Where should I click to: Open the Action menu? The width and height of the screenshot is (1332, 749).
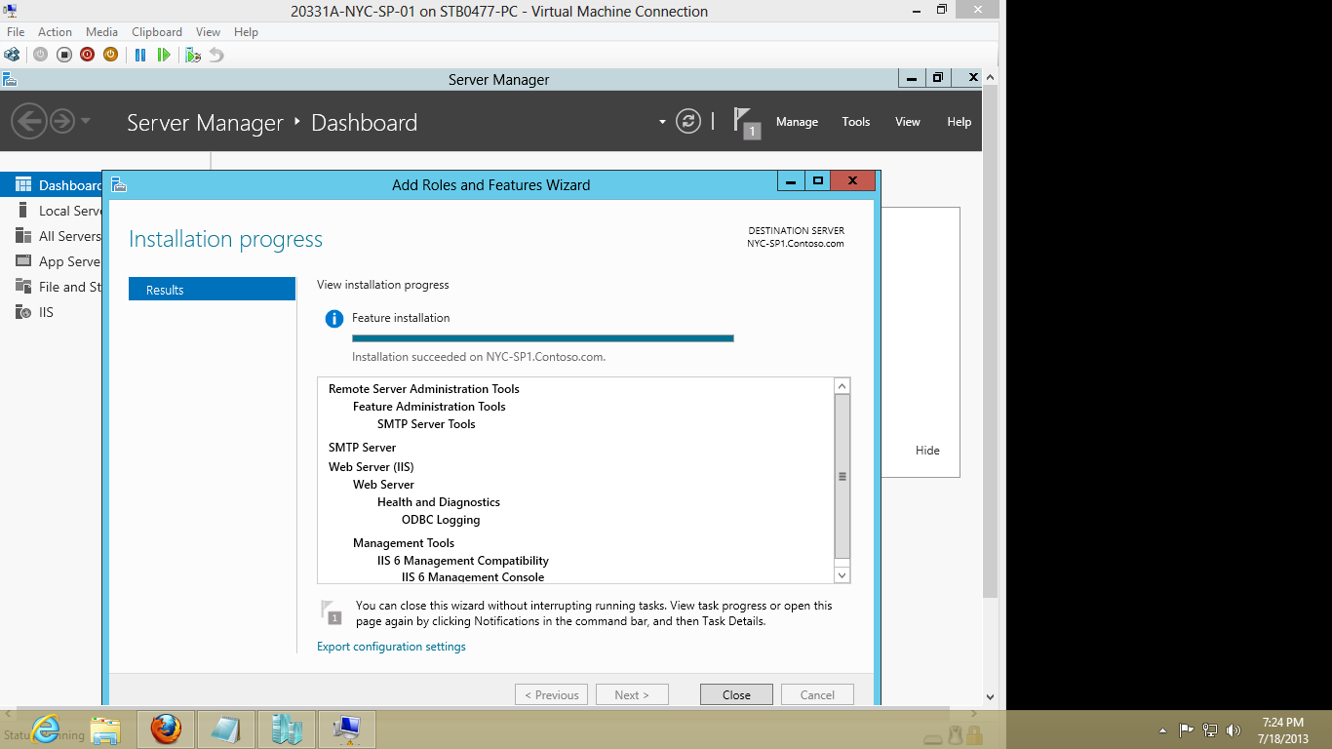pyautogui.click(x=55, y=32)
